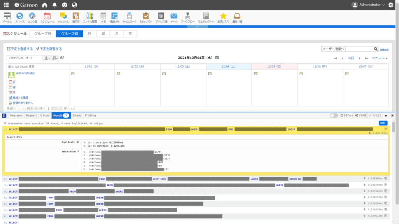The image size is (399, 224).
Task: Open the app grid menu icon
Action: click(6, 5)
